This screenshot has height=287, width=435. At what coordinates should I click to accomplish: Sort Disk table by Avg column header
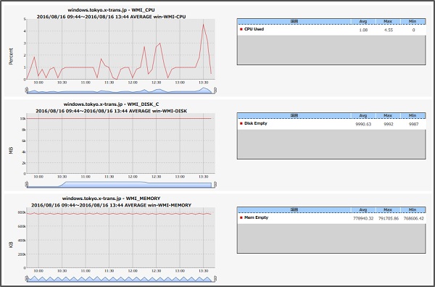click(x=363, y=115)
